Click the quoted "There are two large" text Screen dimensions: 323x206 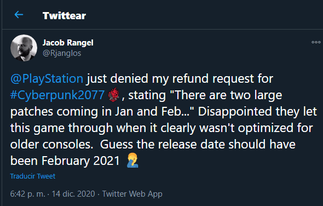(x=226, y=95)
